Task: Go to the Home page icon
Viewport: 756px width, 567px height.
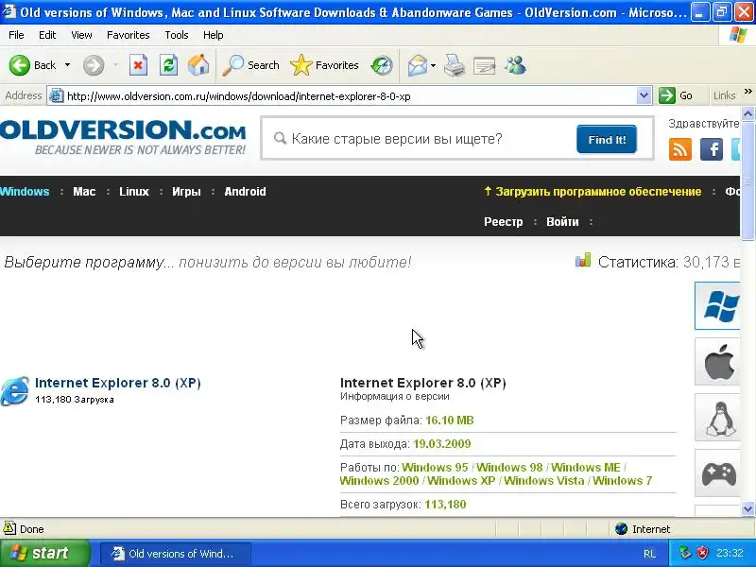Action: point(198,65)
